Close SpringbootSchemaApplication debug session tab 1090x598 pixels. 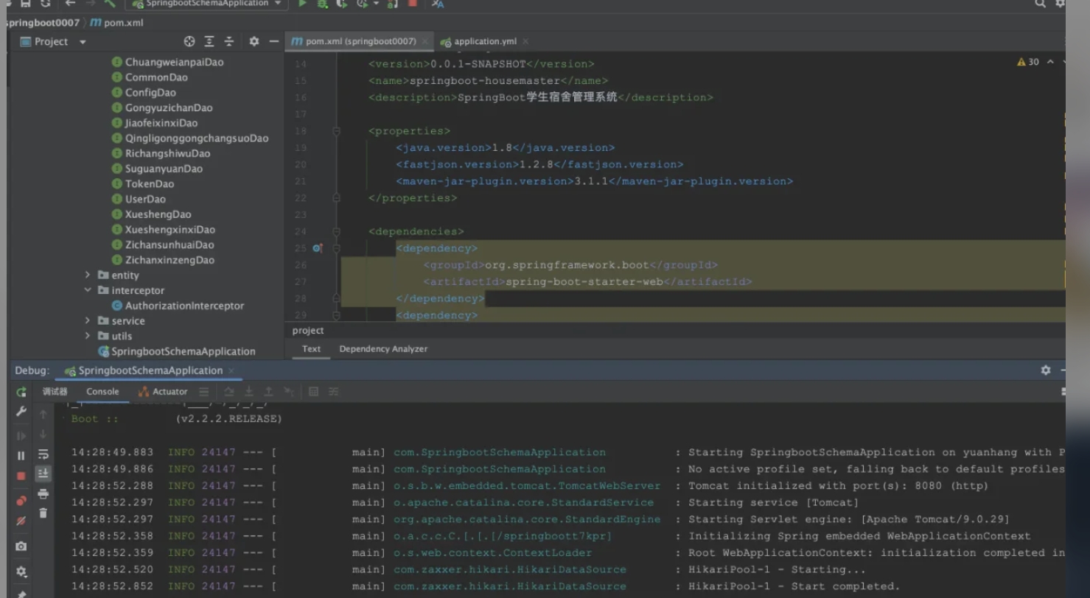(x=231, y=370)
